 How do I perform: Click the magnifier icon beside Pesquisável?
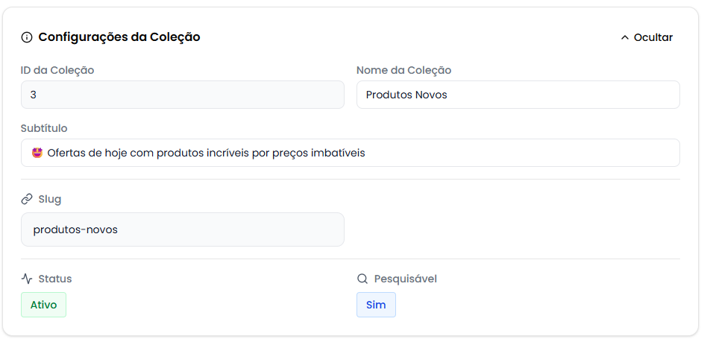point(362,279)
